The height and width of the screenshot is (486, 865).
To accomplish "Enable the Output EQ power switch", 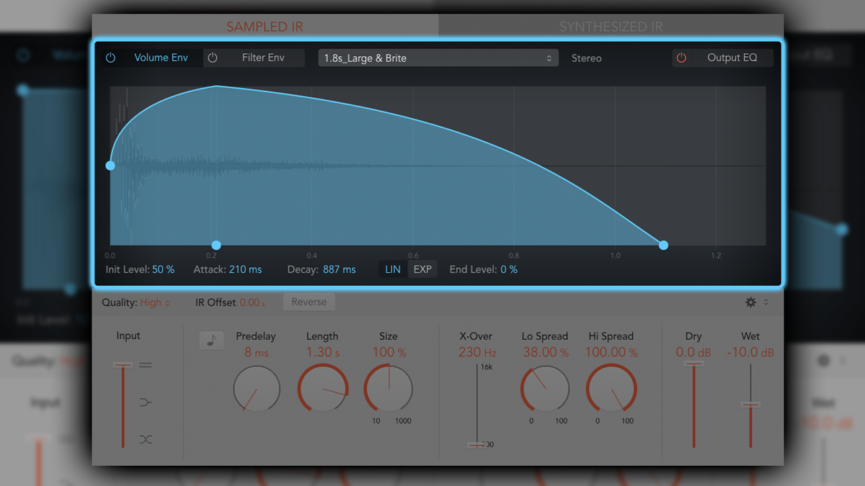I will (681, 58).
